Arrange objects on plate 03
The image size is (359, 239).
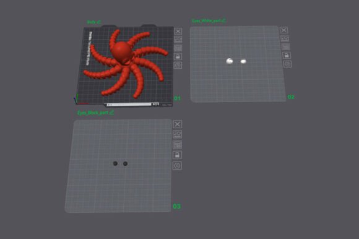pyautogui.click(x=178, y=145)
